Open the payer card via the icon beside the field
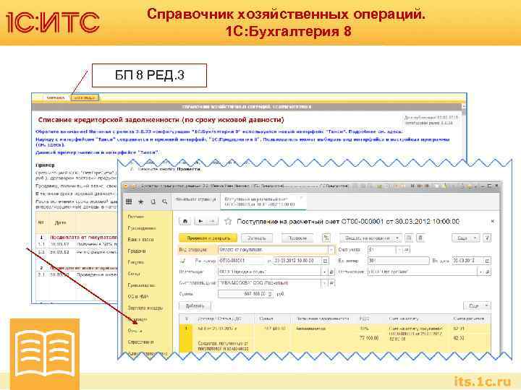521x390 pixels. pyautogui.click(x=331, y=272)
